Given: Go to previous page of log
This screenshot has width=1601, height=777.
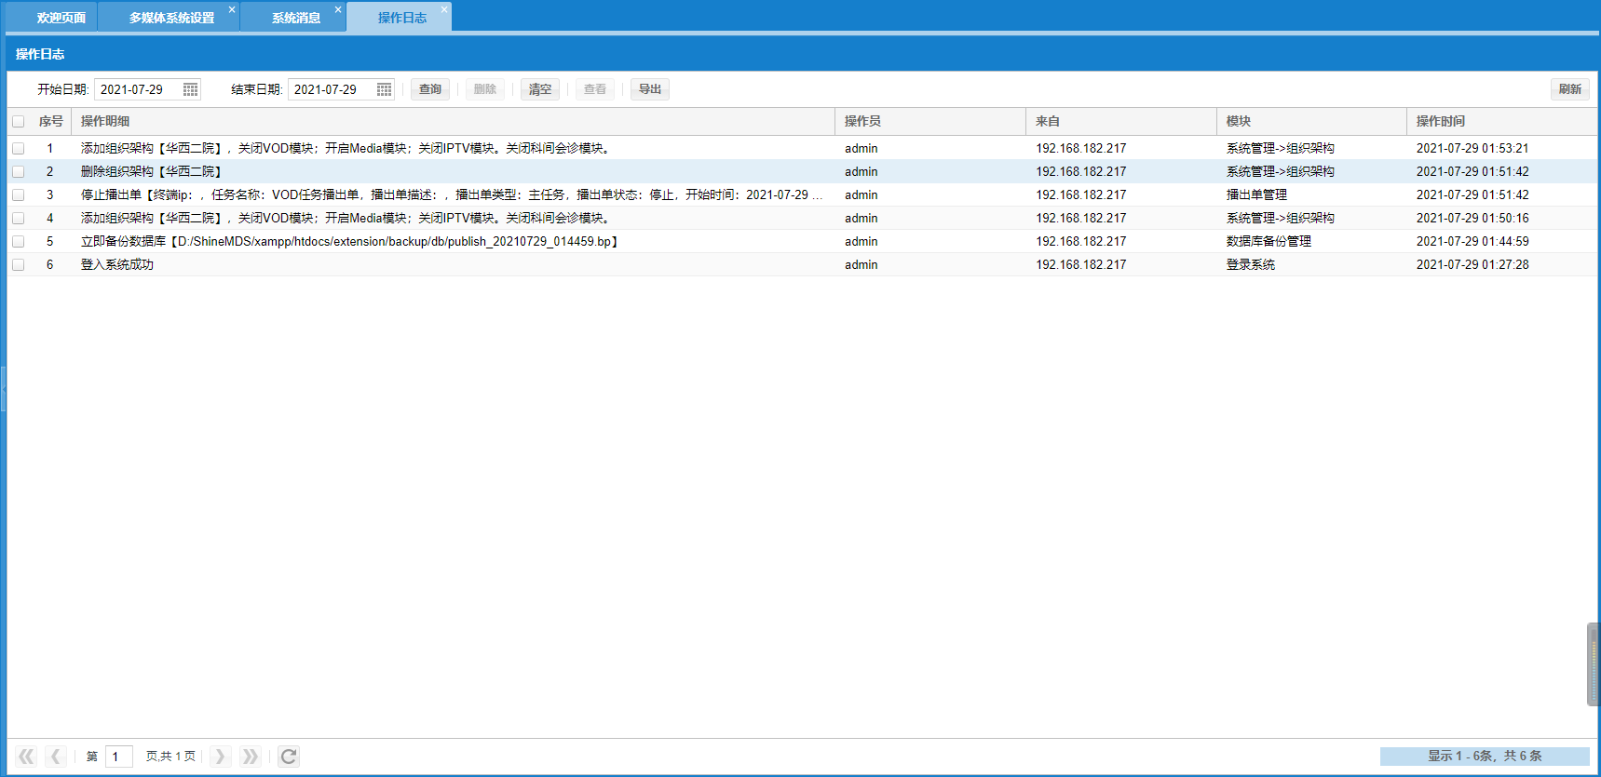Looking at the screenshot, I should pos(55,757).
